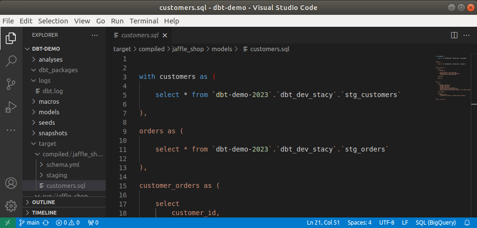Viewport: 477px width, 228px height.
Task: Open the Terminal menu
Action: (x=144, y=21)
